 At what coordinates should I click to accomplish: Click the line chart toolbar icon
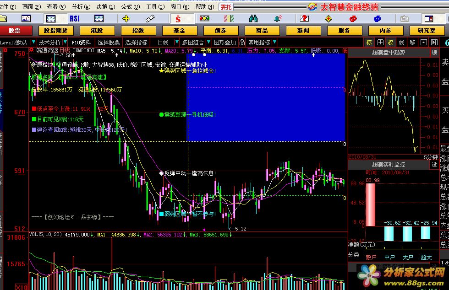click(x=26, y=19)
